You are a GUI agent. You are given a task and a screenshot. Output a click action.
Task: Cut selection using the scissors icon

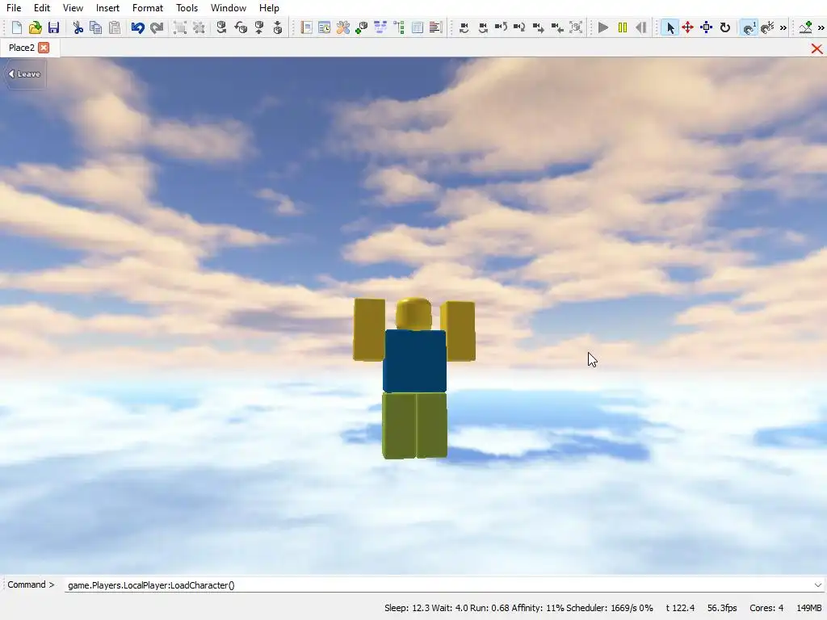[78, 28]
